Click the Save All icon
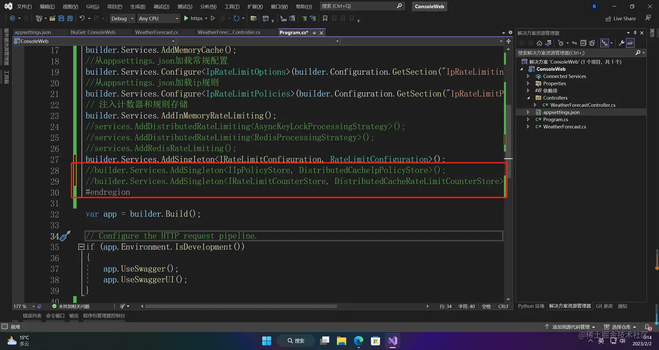659x350 pixels. 70,18
